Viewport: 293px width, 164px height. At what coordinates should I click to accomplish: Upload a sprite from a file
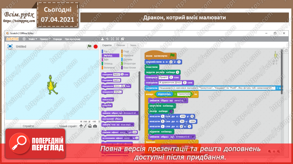coord(90,126)
